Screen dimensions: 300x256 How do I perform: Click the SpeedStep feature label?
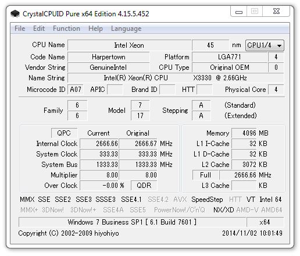[207, 200]
